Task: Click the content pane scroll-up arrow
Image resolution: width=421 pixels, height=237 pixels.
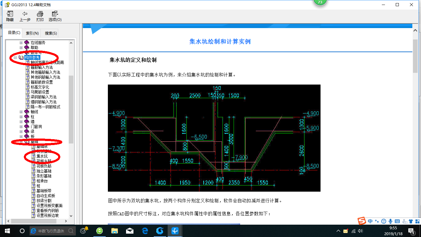Action: (415, 30)
